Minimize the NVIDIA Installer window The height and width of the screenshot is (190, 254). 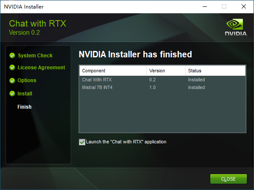tap(205, 7)
